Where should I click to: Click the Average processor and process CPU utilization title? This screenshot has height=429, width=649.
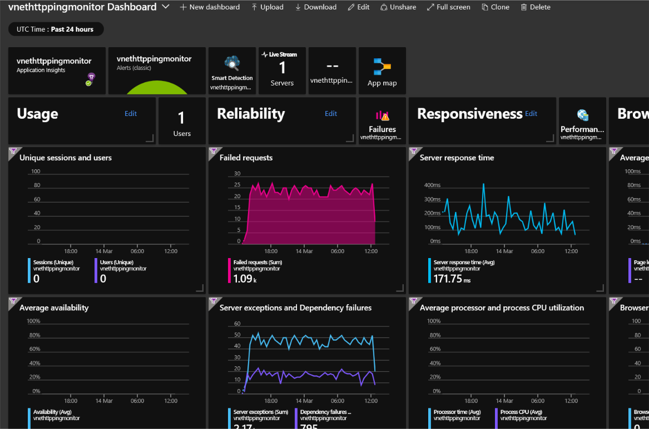(x=502, y=307)
